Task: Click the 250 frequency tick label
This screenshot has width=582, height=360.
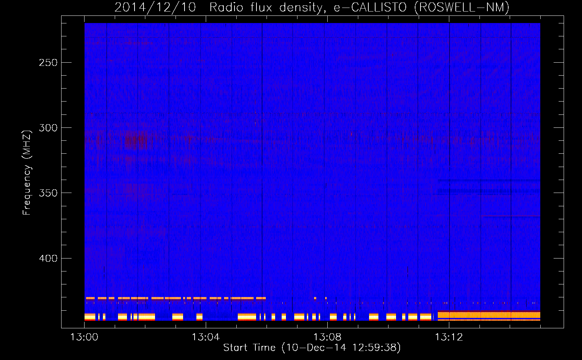Action: (x=48, y=63)
